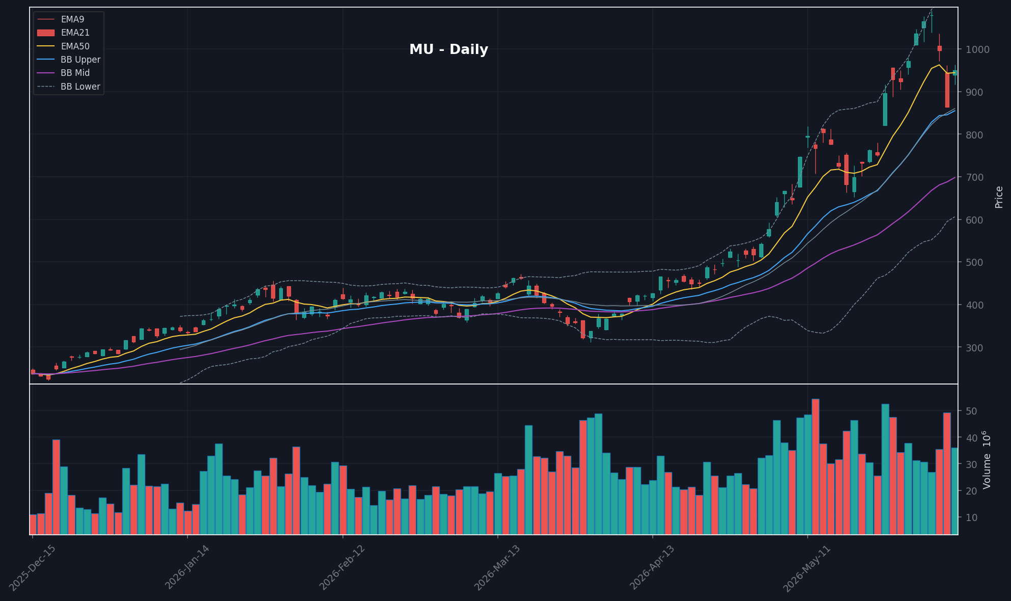Viewport: 1011px width, 601px height.
Task: Click the yellow EMA50 legend line
Action: [x=46, y=46]
